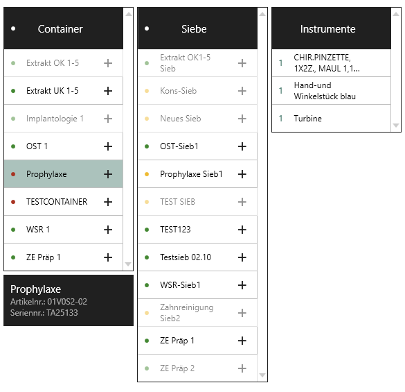Viewport: 405px width, 392px height.
Task: Click the down arrow of Container list scrollbar
Action: coord(128,264)
